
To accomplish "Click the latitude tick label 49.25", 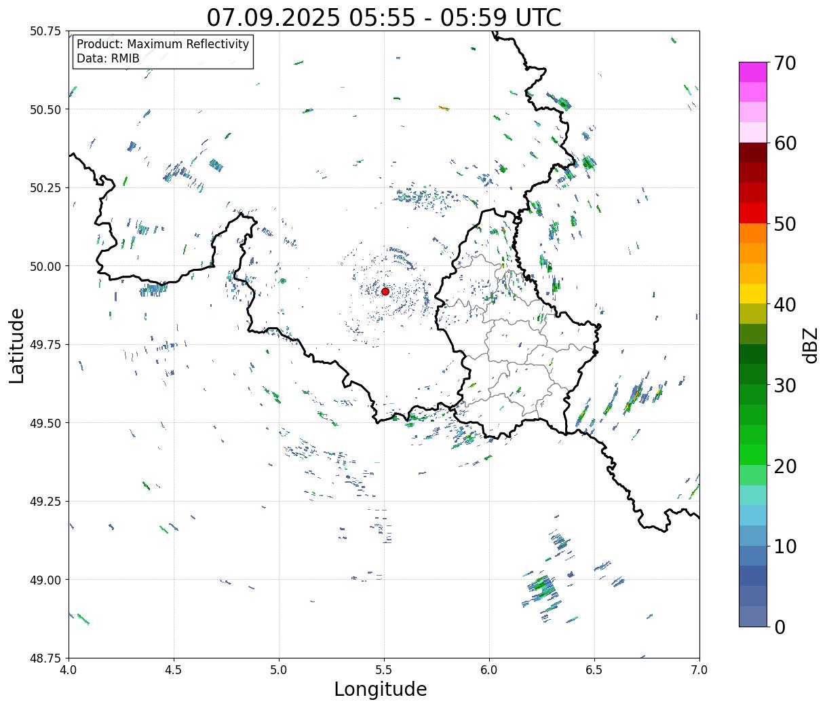I will (x=45, y=502).
